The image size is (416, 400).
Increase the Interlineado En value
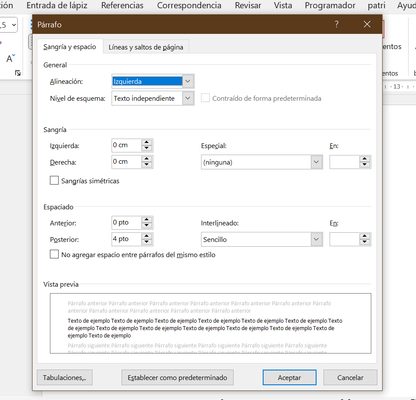tap(364, 236)
